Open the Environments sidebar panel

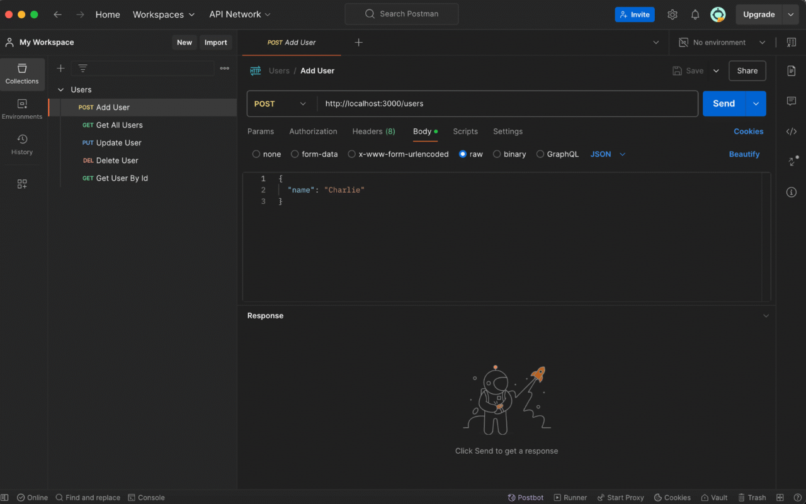tap(22, 109)
